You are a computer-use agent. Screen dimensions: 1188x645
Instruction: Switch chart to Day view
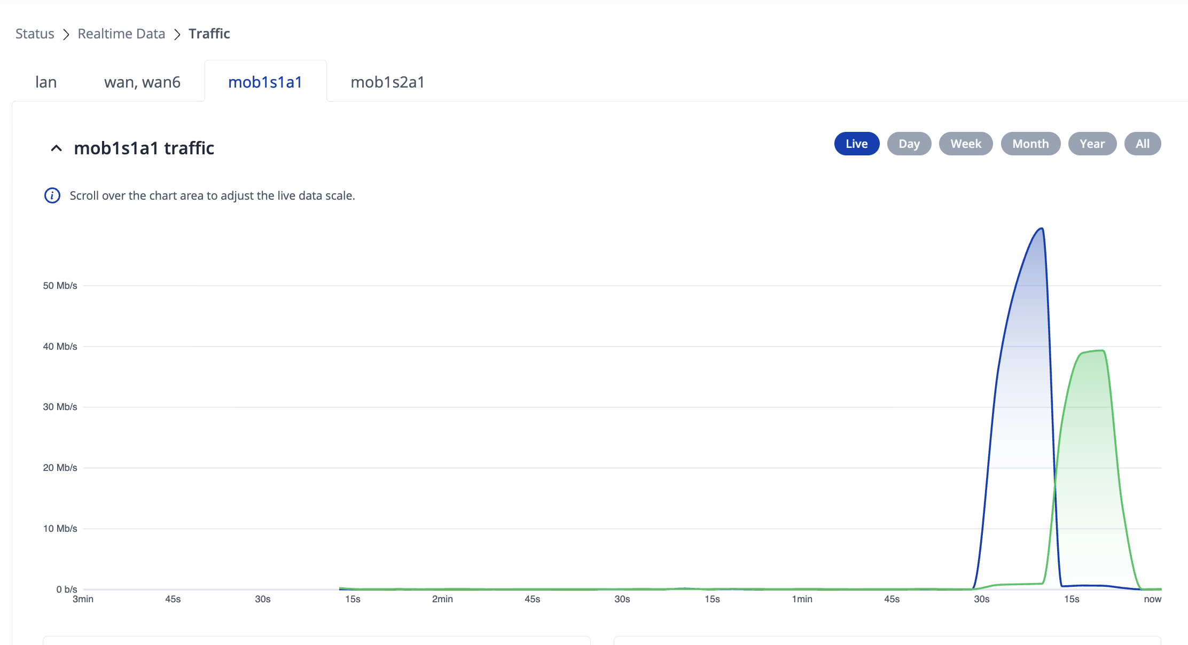click(909, 144)
